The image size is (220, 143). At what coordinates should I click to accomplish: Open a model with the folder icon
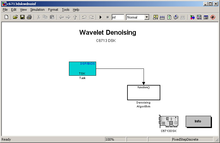[x=15, y=17]
